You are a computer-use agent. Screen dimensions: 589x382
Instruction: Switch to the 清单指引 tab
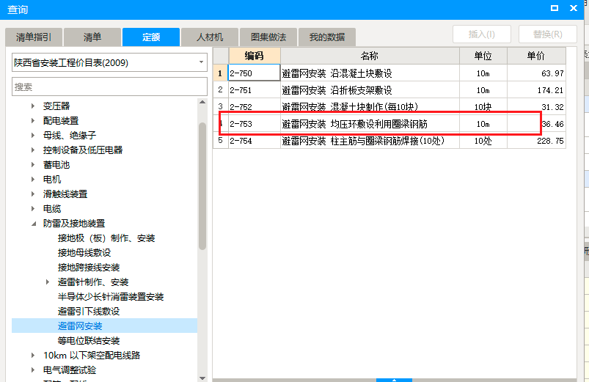[x=34, y=37]
